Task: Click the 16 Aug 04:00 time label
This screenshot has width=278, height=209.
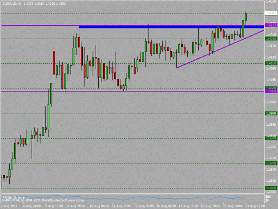Action: pos(166,206)
